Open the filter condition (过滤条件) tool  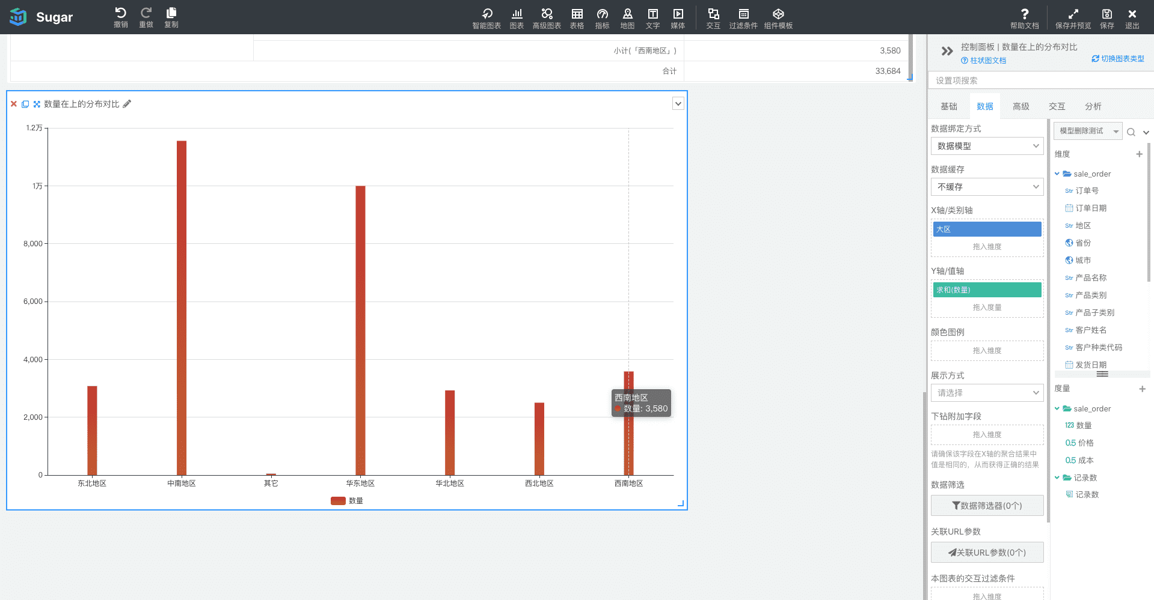click(x=743, y=18)
